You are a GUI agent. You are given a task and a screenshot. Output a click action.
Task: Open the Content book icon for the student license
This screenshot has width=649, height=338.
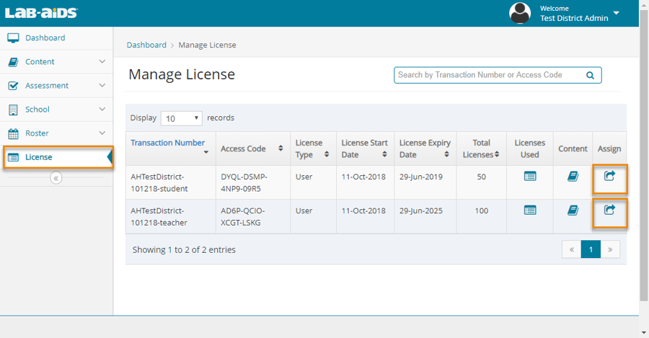coord(573,176)
